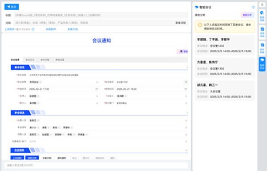
Task: Switch to the 会议正文 tab
Action: click(x=30, y=60)
